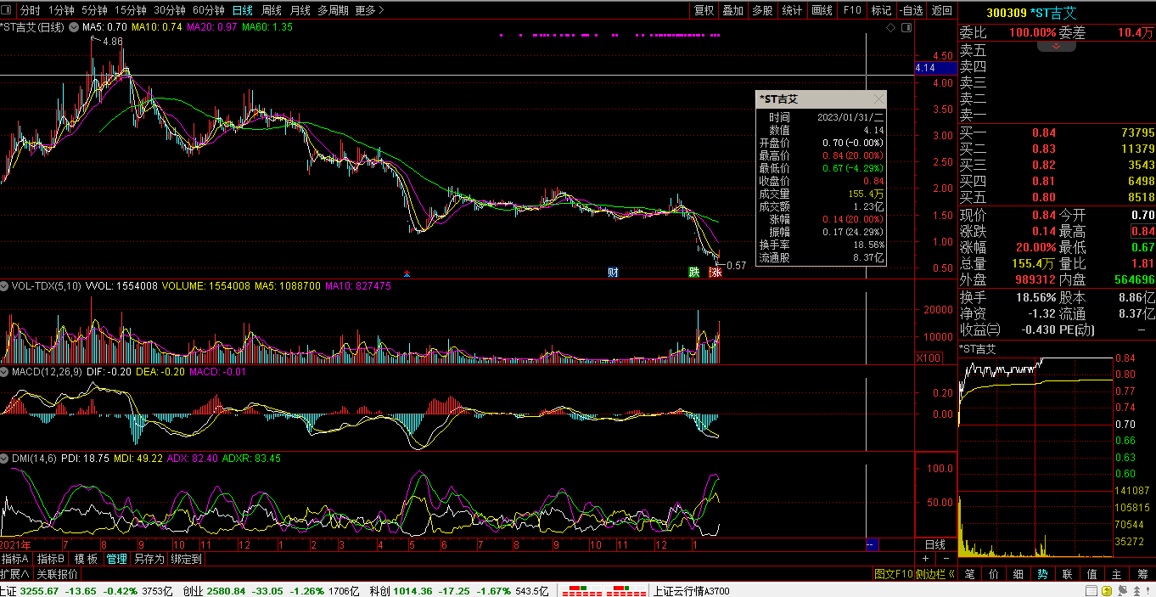Toggle the side panel layout icon
Image resolution: width=1156 pixels, height=597 pixels.
(x=906, y=28)
